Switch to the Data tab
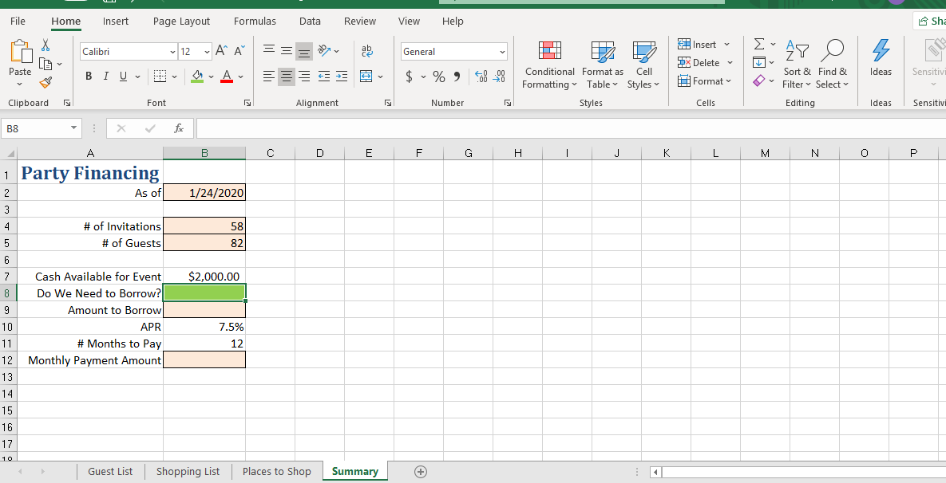The width and height of the screenshot is (946, 483). [x=310, y=21]
